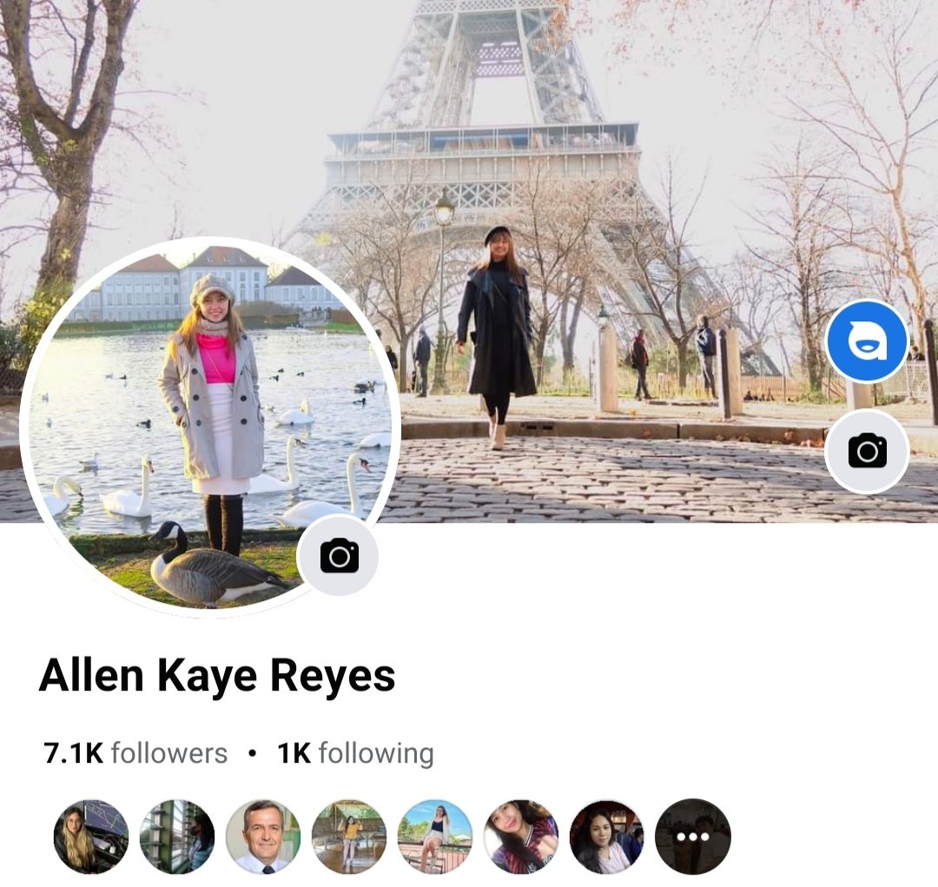Open friend thumbnail of blonde woman
Viewport: 938px width, 887px height.
(x=91, y=837)
